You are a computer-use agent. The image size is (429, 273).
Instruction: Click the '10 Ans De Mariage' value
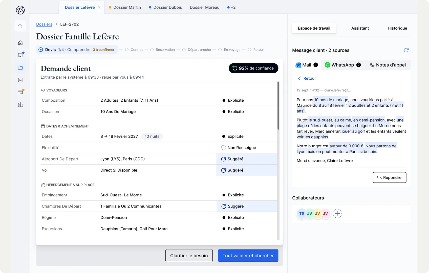pyautogui.click(x=118, y=112)
